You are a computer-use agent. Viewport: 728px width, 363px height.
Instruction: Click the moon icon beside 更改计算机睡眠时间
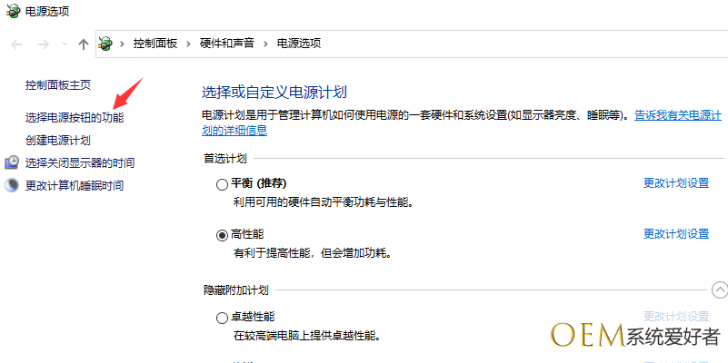12,185
